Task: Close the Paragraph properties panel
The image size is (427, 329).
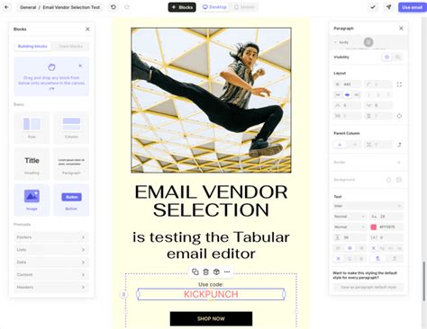Action: (401, 28)
